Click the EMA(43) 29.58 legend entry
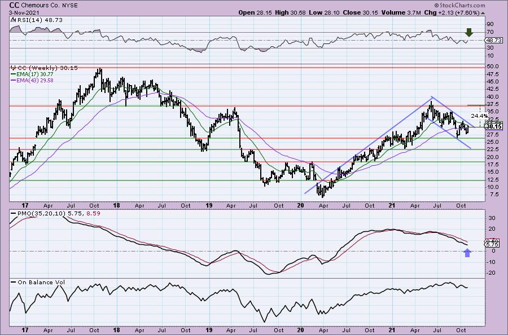508x335 pixels. [32, 80]
